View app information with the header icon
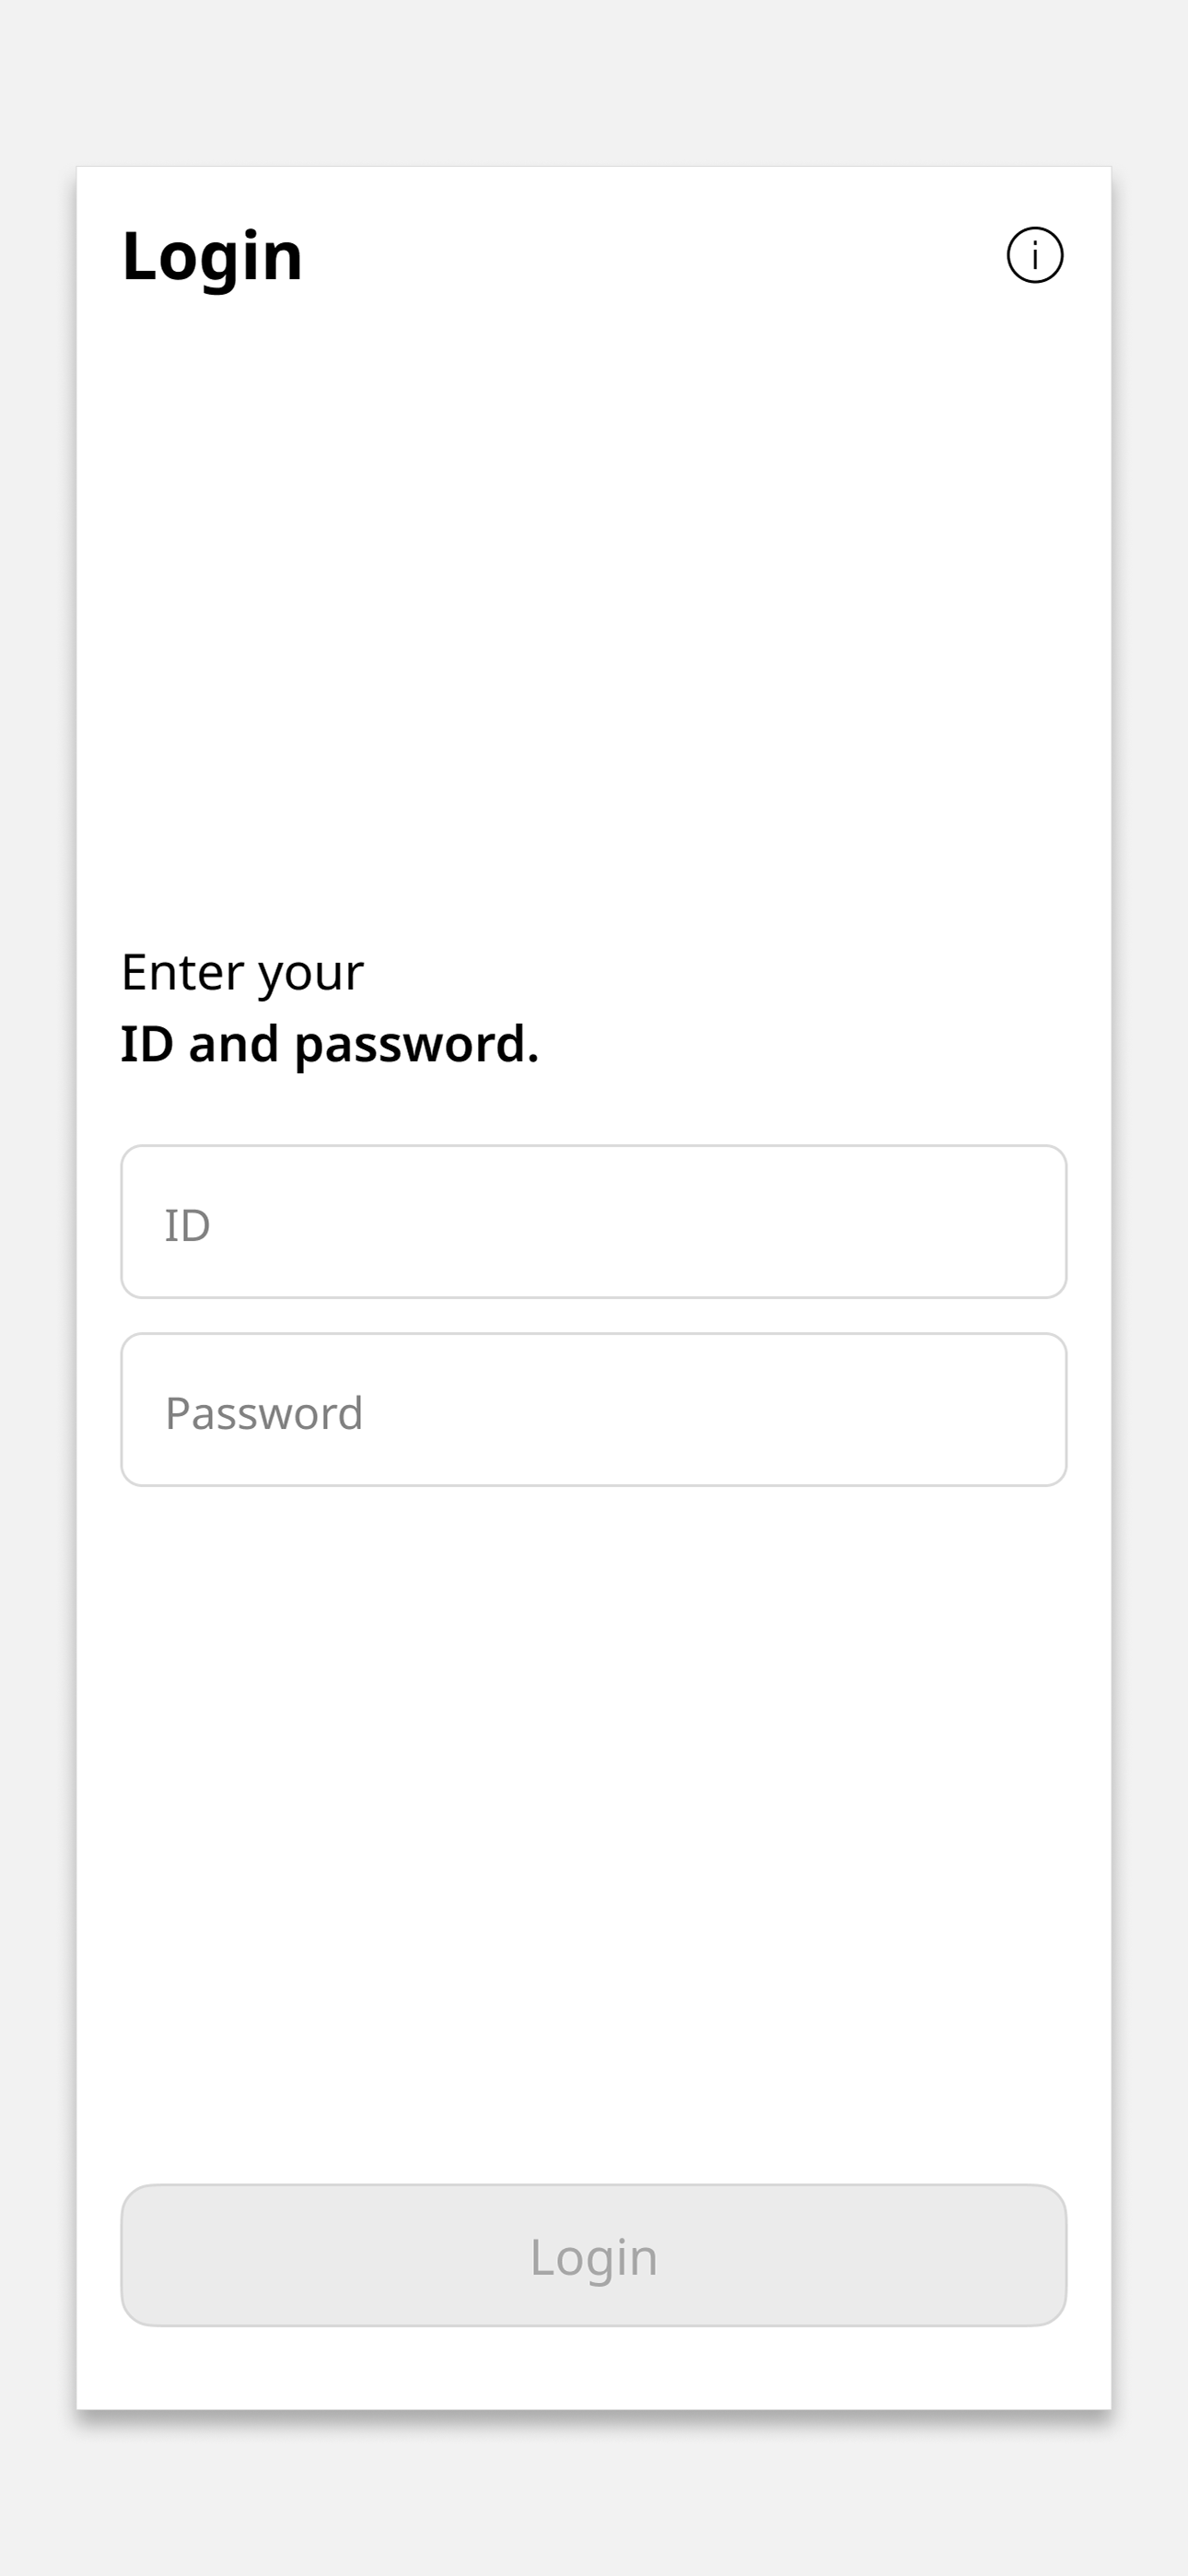The height and width of the screenshot is (2576, 1188). [x=1034, y=255]
